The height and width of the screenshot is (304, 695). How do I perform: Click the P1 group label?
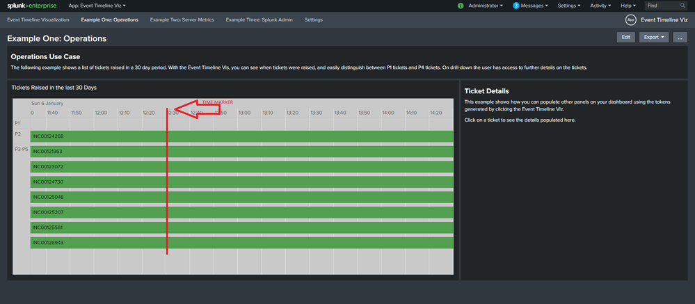pos(17,122)
